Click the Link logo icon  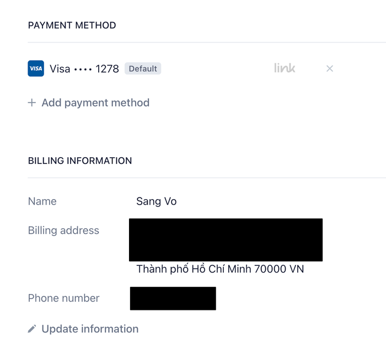[285, 68]
